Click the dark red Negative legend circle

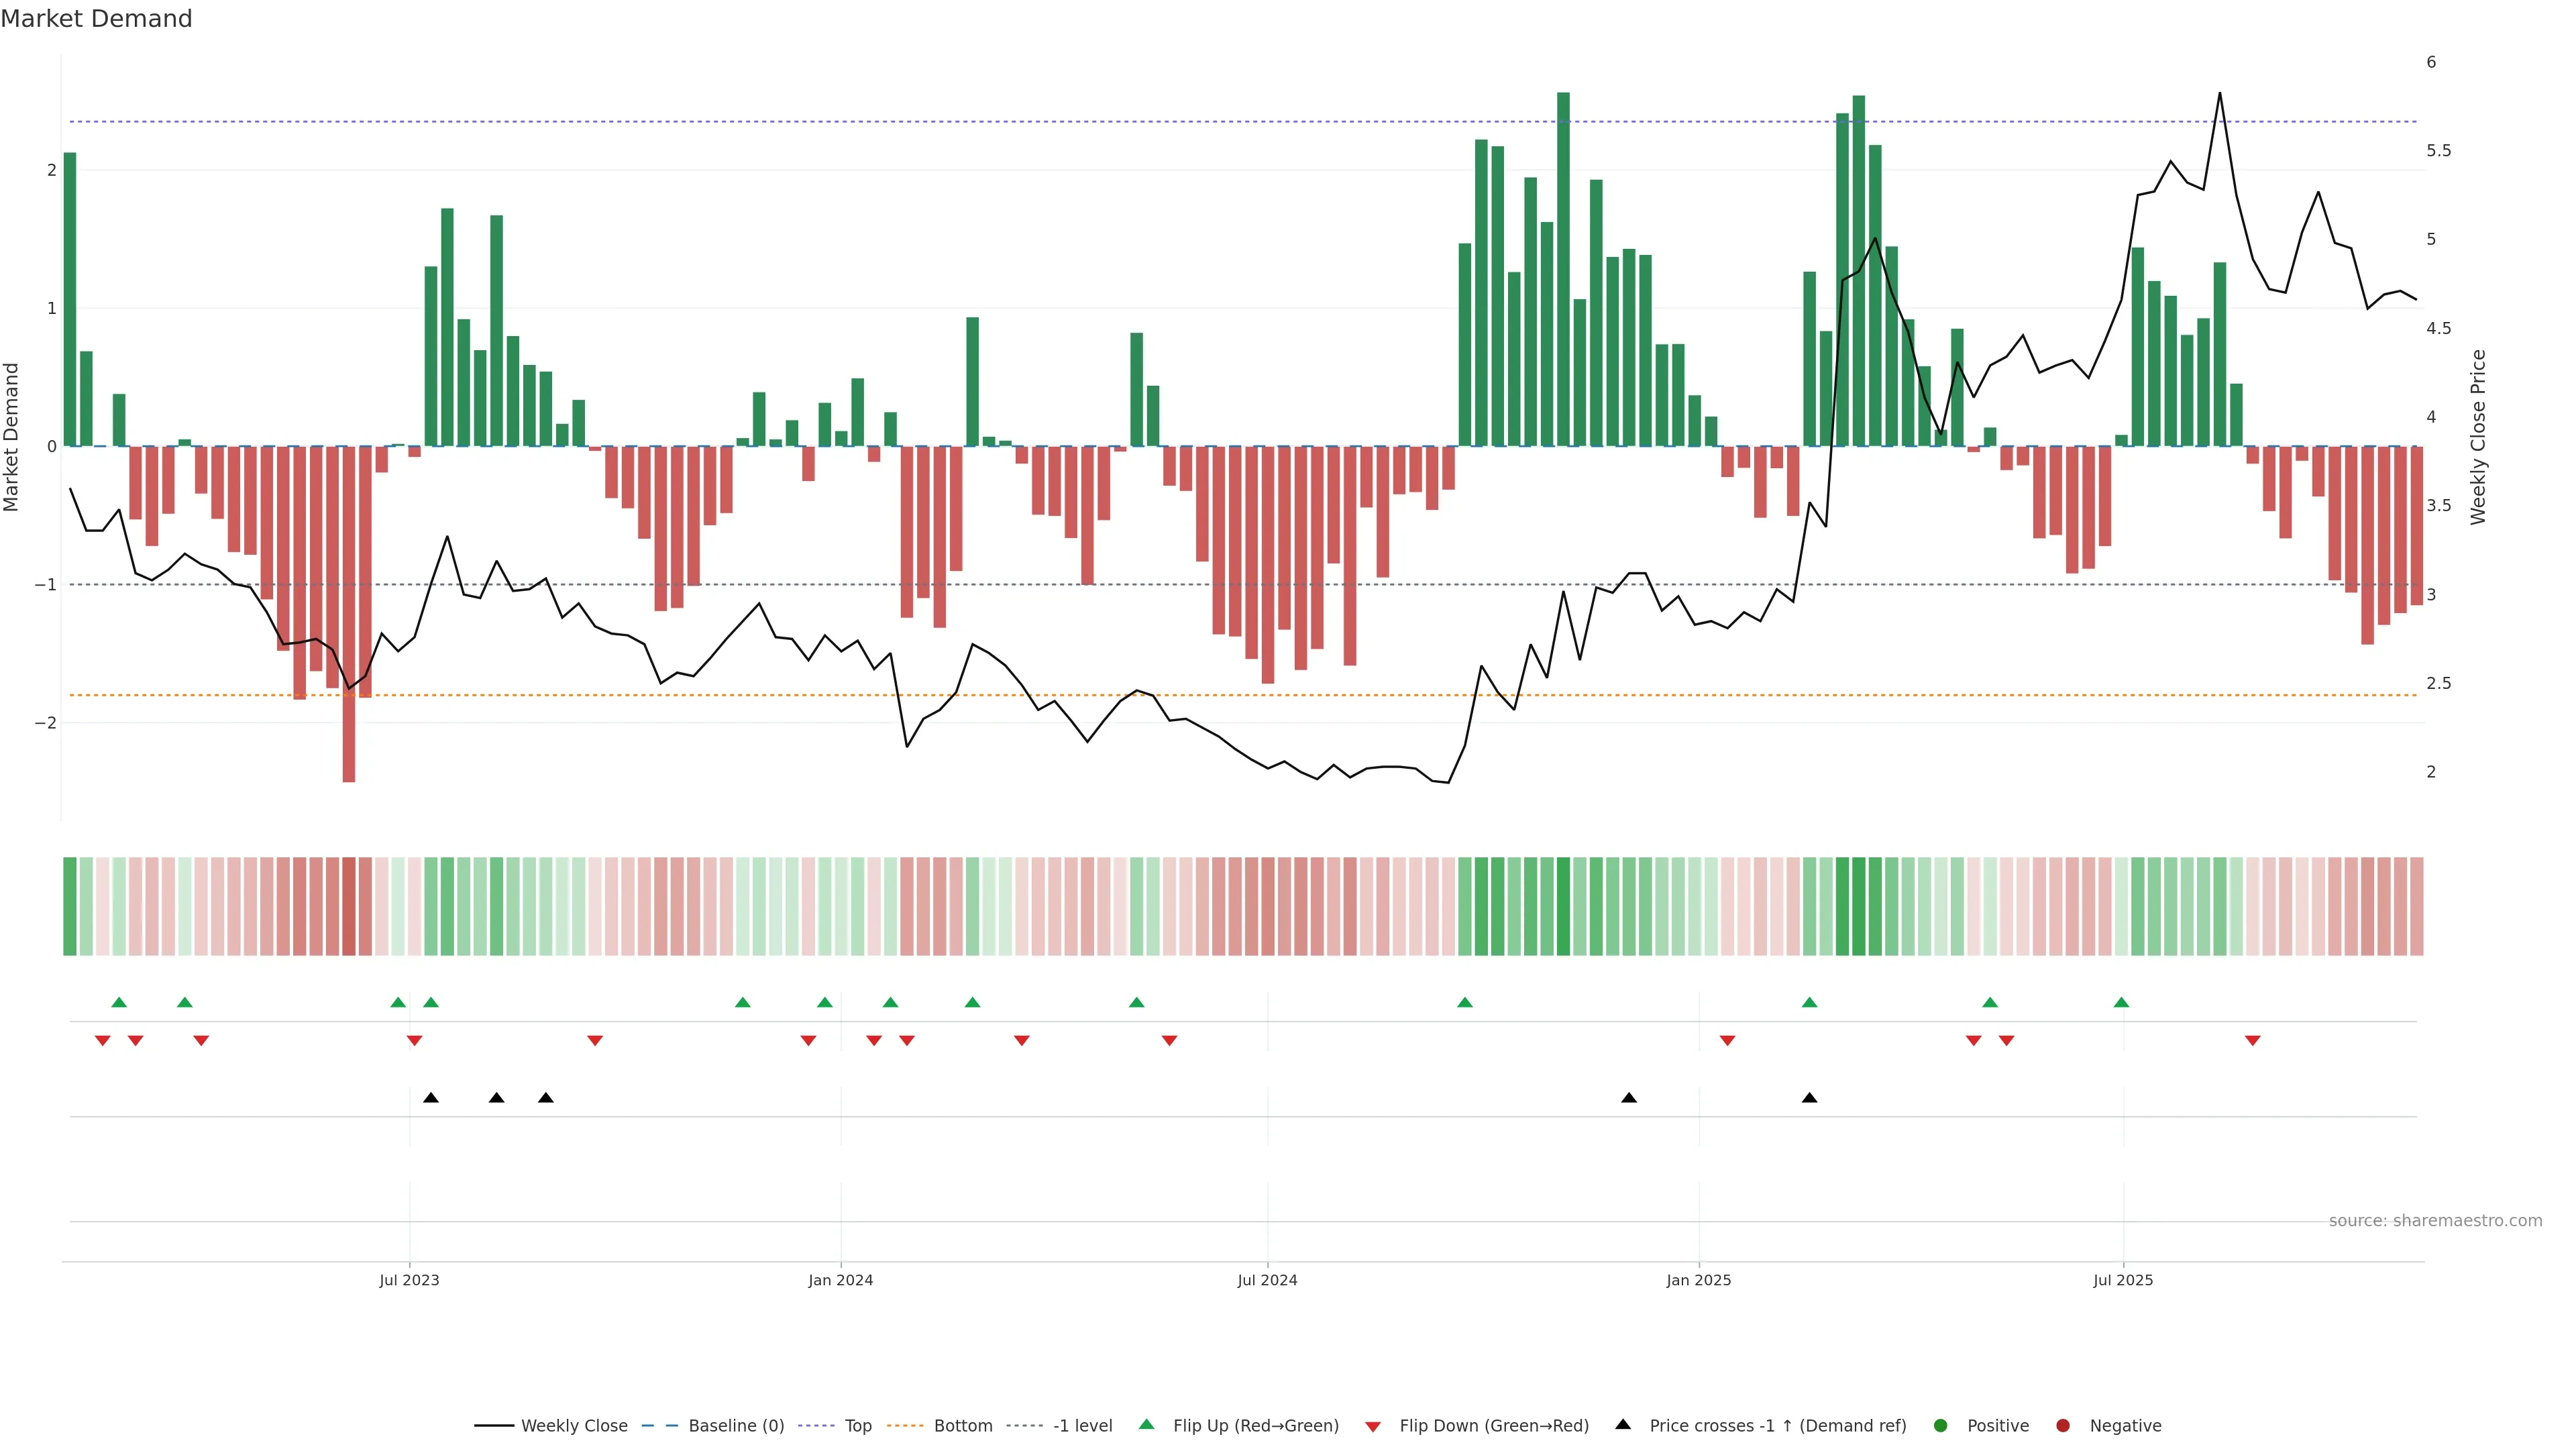point(2063,1425)
